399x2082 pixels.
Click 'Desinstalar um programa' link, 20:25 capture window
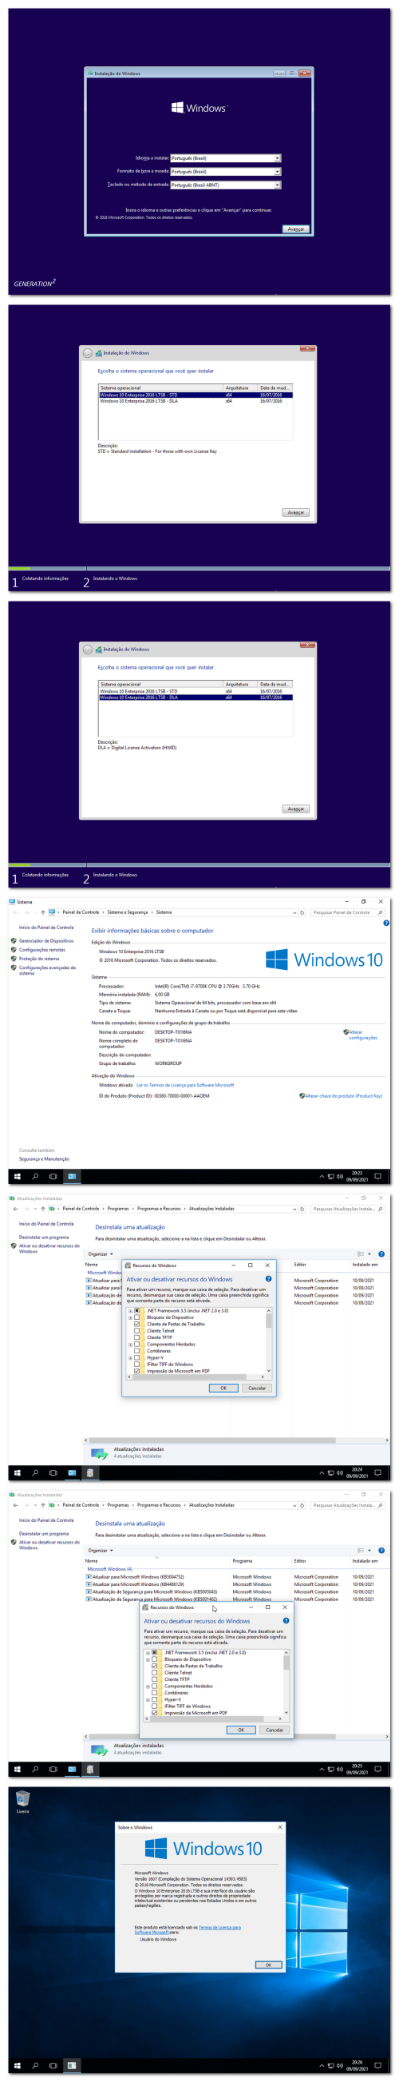(x=44, y=1533)
